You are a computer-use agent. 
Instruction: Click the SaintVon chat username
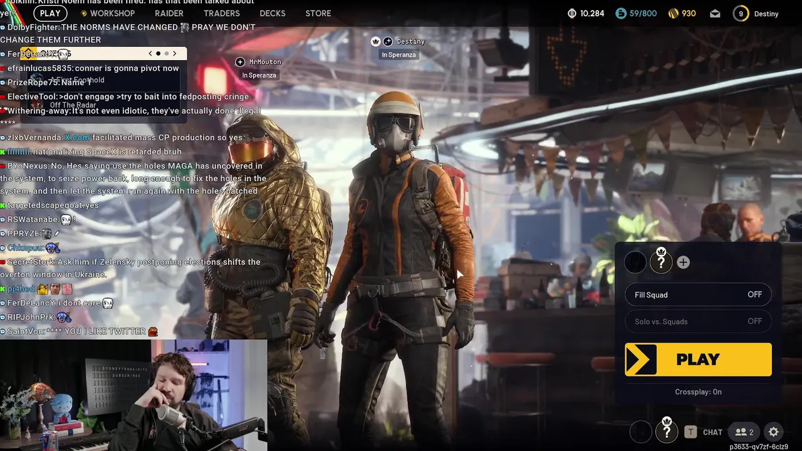(x=25, y=331)
